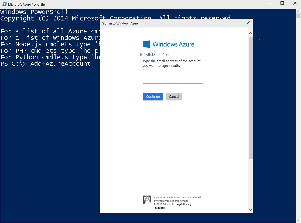Click the work or school account badge icon

click(x=147, y=200)
